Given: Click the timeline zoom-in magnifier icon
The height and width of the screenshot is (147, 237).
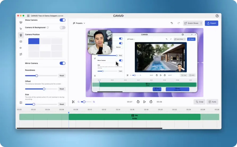Looking at the screenshot, I should pos(94,102).
